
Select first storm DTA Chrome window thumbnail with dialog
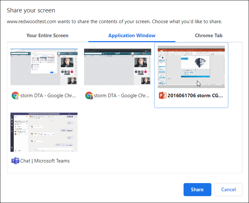tap(44, 67)
